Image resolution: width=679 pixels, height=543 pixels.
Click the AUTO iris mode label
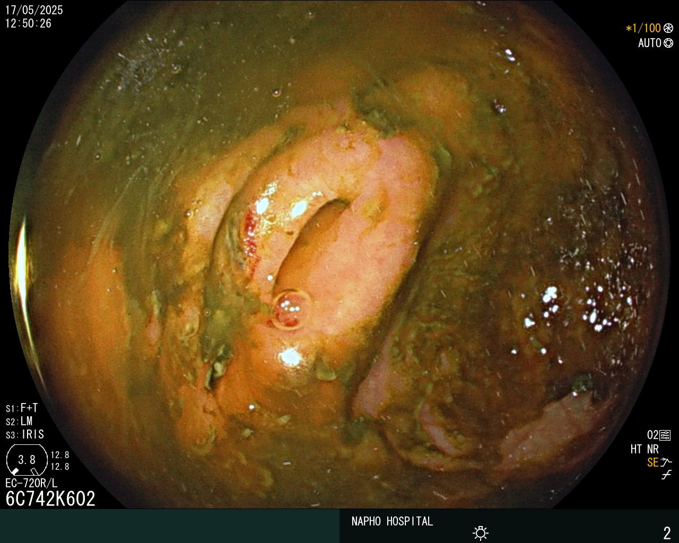click(650, 43)
